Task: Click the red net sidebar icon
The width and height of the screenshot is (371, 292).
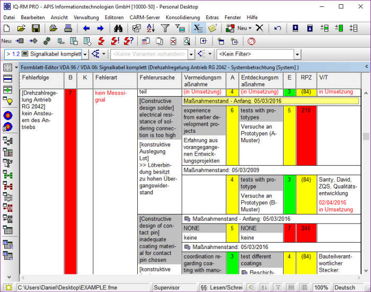Action: point(8,186)
